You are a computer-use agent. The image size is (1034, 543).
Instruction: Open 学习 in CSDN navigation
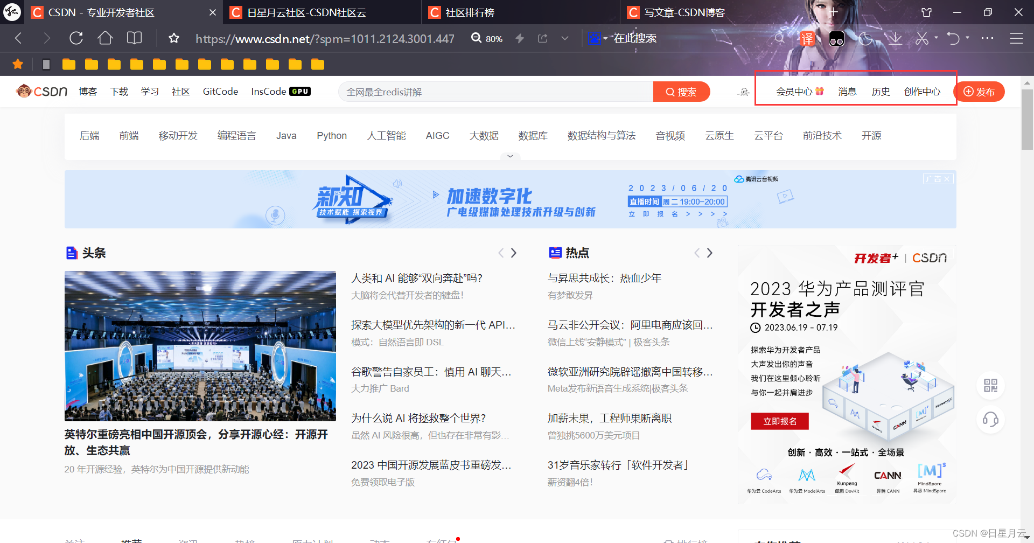click(x=150, y=92)
